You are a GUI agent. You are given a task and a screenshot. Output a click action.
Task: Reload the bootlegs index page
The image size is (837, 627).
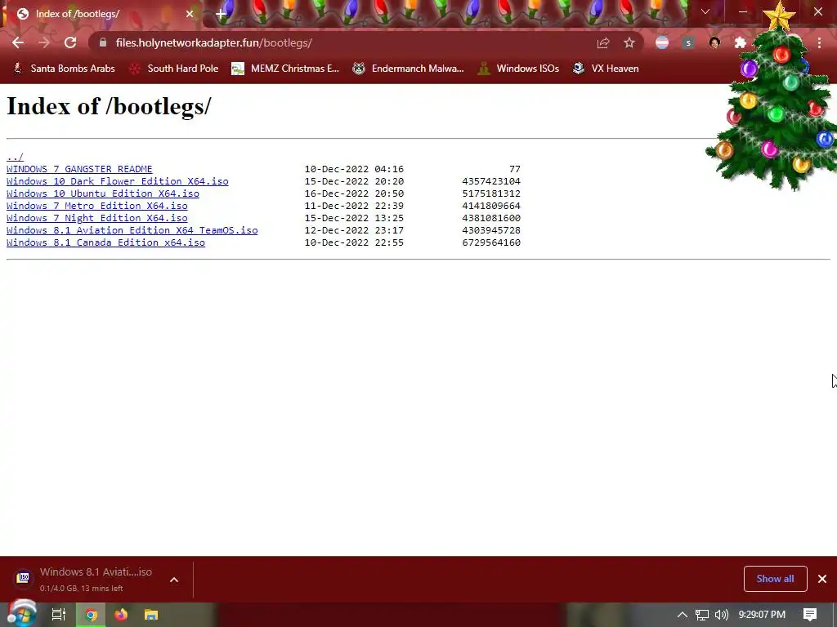(x=70, y=42)
